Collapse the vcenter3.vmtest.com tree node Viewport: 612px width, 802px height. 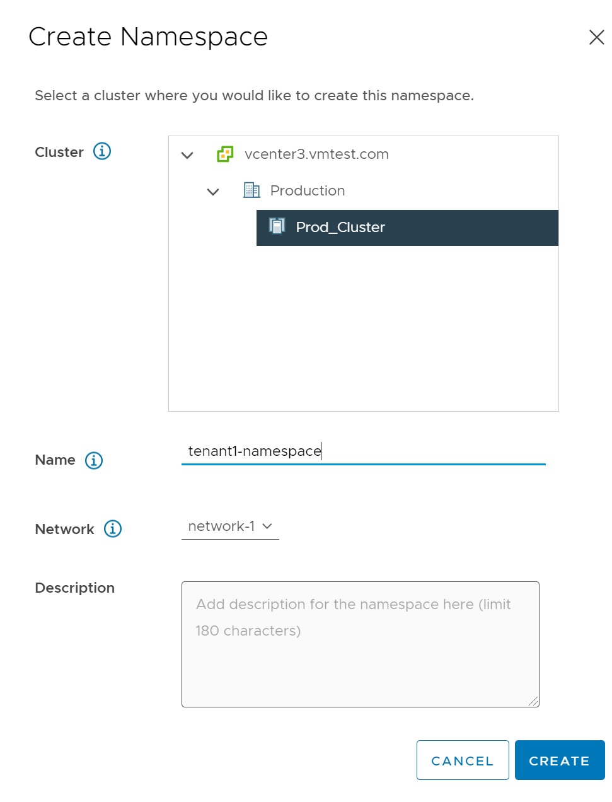pos(187,155)
